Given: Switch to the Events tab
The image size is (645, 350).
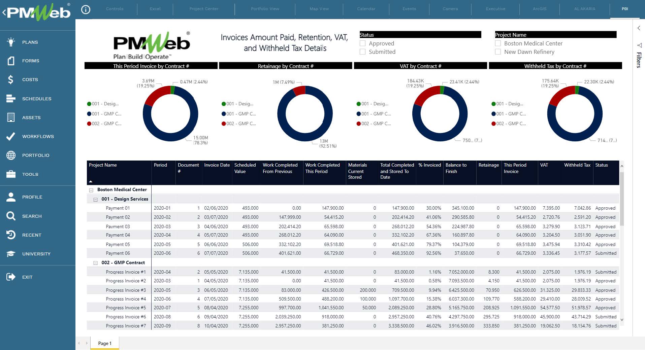Looking at the screenshot, I should pyautogui.click(x=409, y=9).
